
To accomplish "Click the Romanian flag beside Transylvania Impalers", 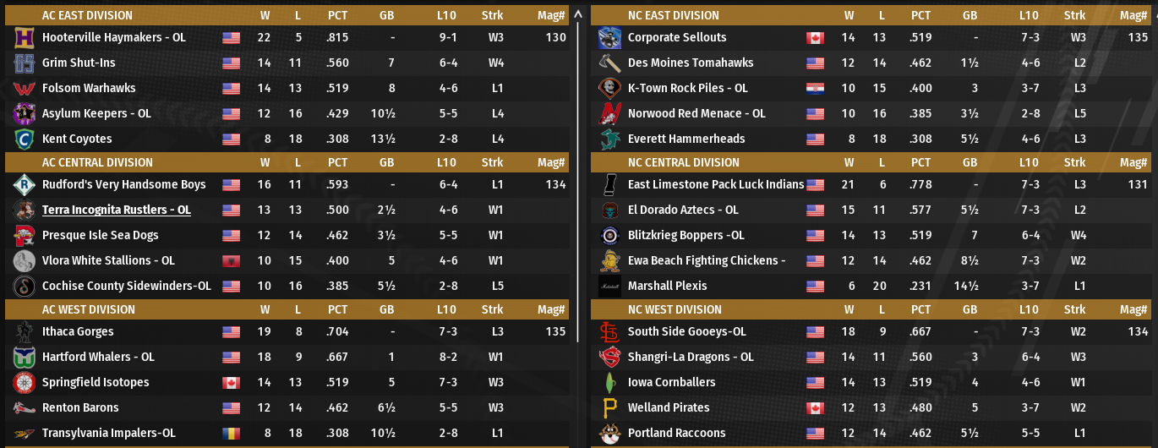I will coord(231,434).
